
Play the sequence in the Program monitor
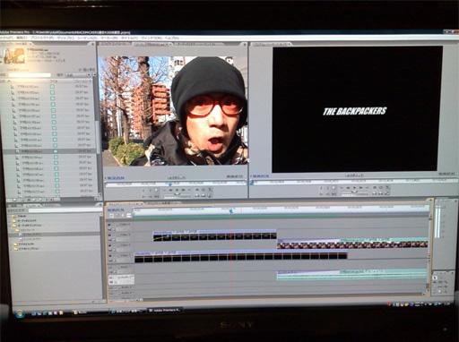click(354, 188)
